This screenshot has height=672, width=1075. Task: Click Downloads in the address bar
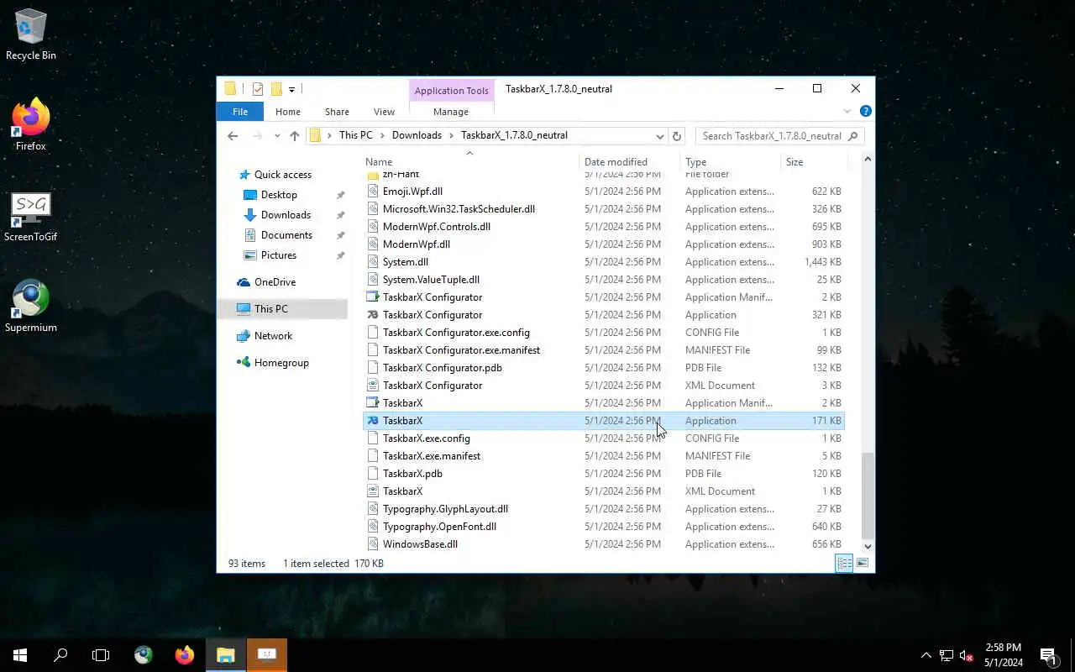tap(417, 135)
